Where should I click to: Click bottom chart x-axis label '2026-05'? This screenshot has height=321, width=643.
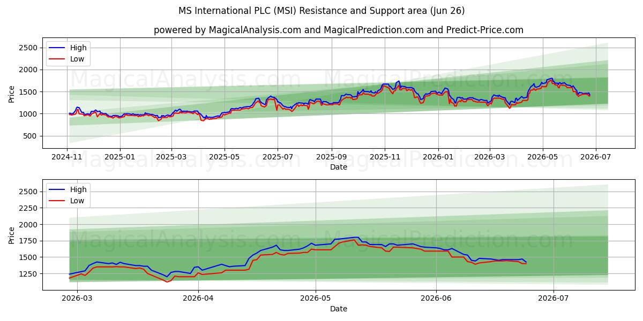pyautogui.click(x=315, y=299)
